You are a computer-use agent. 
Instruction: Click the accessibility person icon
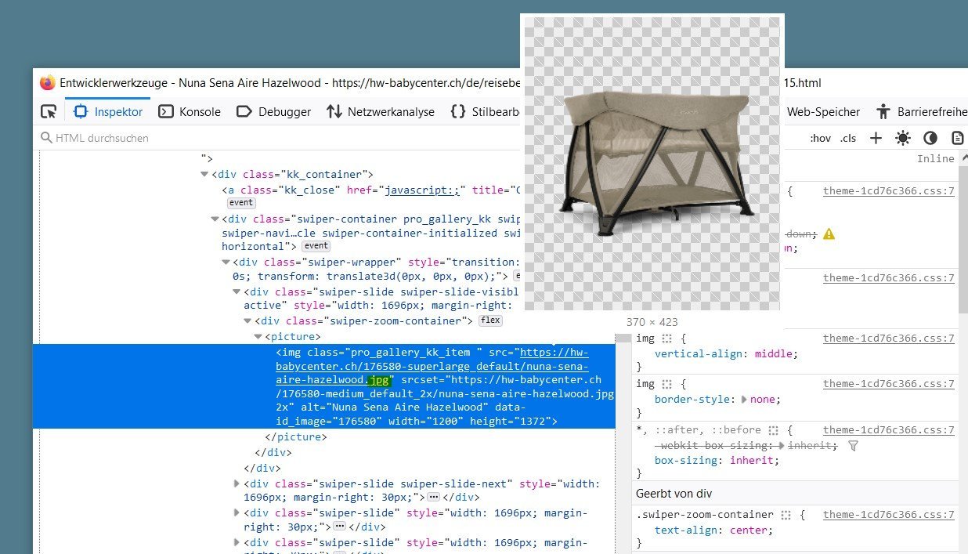point(883,111)
